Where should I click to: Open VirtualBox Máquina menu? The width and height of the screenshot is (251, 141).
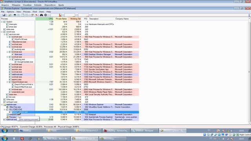[x=16, y=5]
